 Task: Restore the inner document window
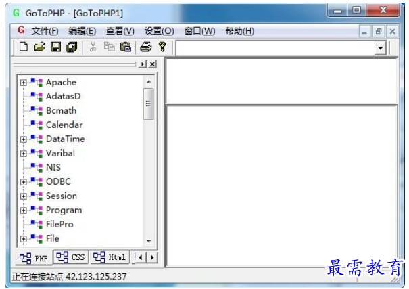point(378,32)
